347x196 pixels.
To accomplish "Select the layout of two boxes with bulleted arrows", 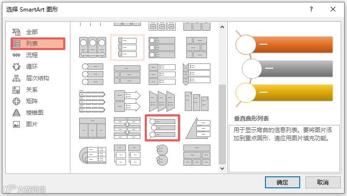I will pos(127,101).
